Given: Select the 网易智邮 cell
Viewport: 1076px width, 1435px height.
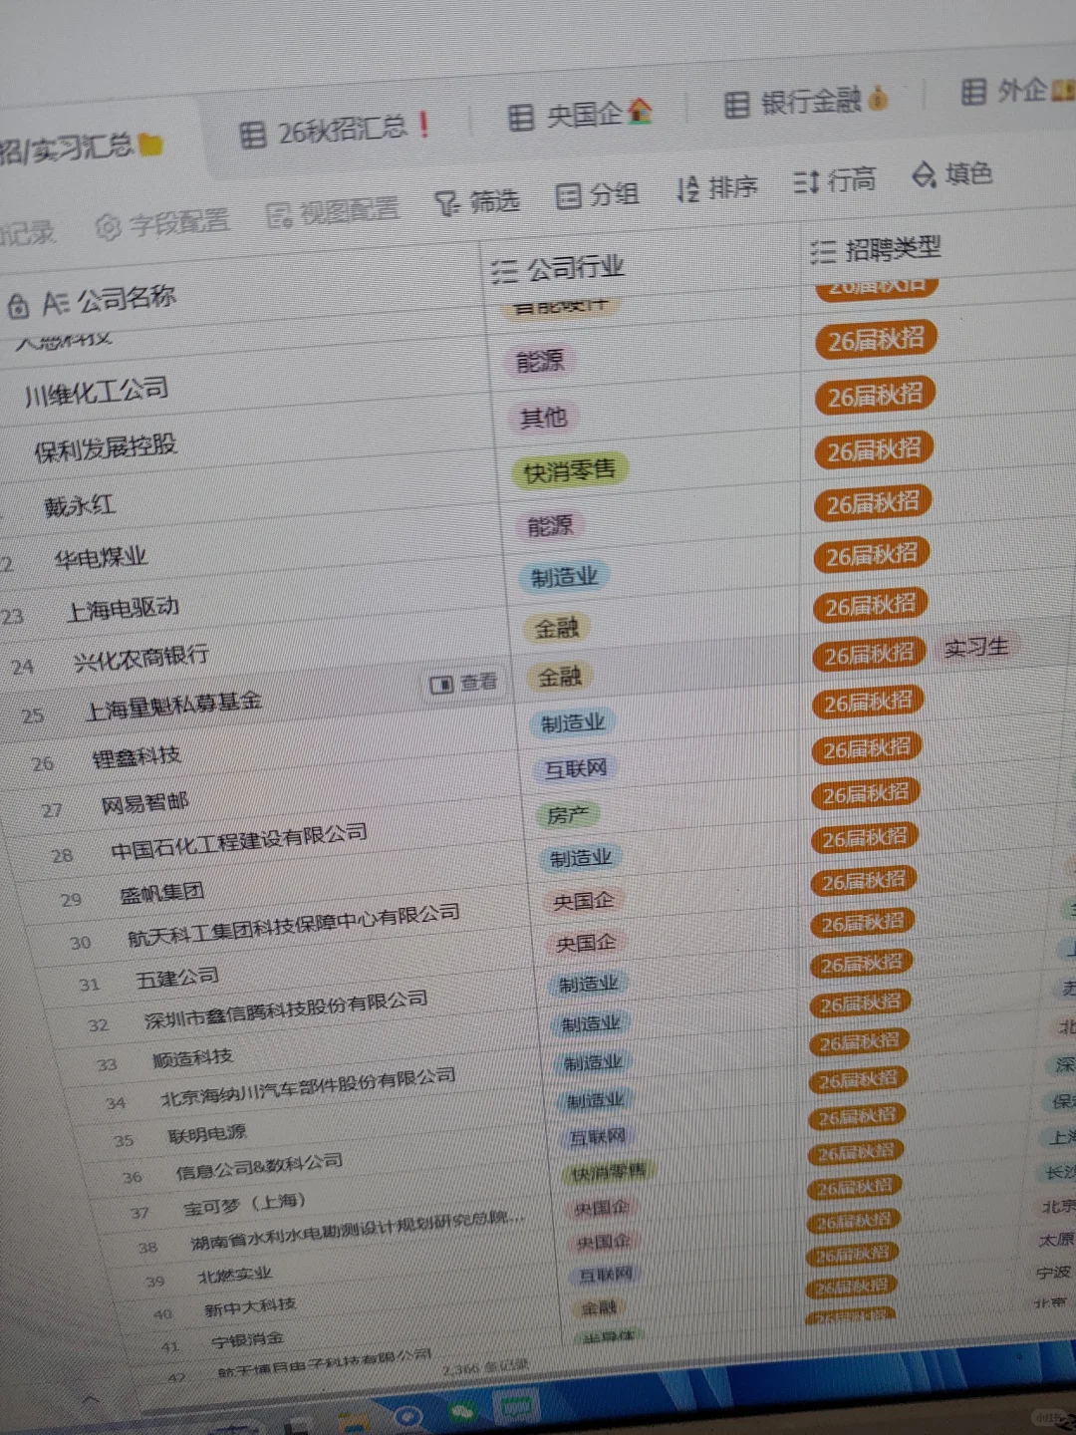Looking at the screenshot, I should (144, 802).
